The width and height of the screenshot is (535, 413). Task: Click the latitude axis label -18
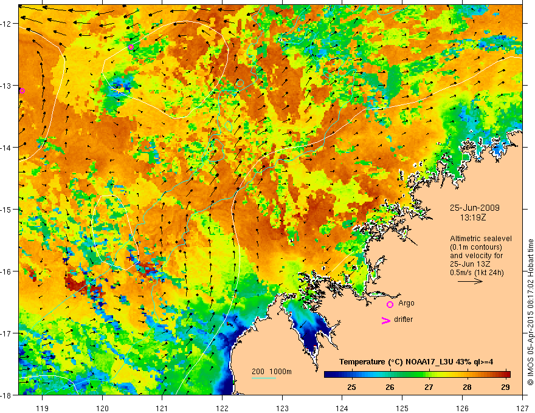point(7,395)
